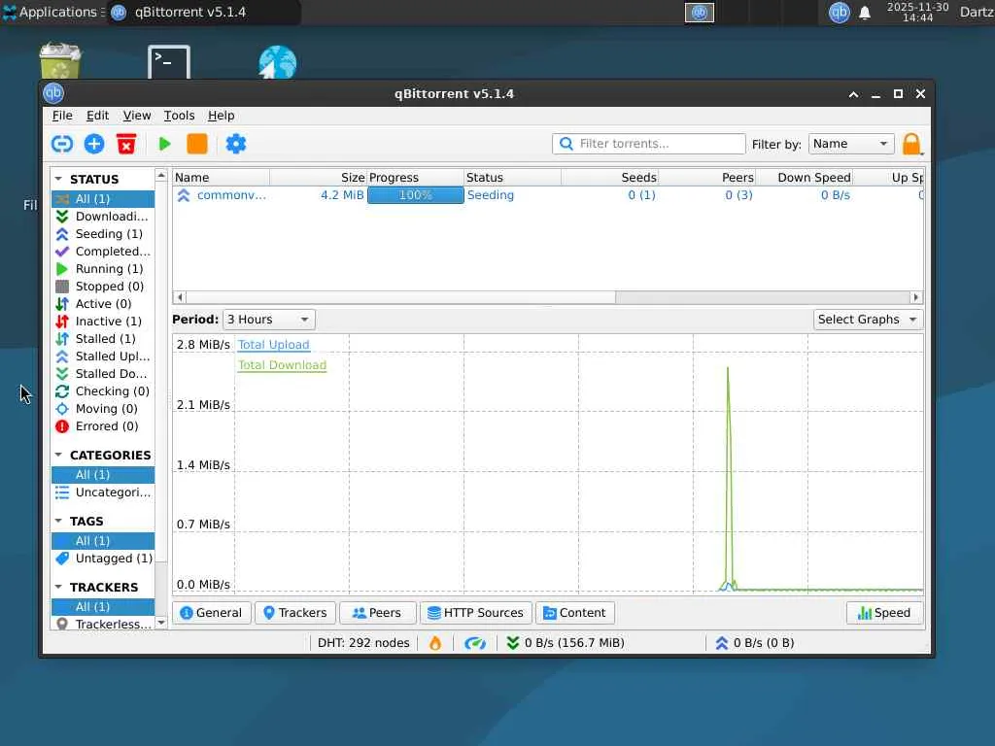Open the File menu
The image size is (995, 746).
tap(62, 116)
